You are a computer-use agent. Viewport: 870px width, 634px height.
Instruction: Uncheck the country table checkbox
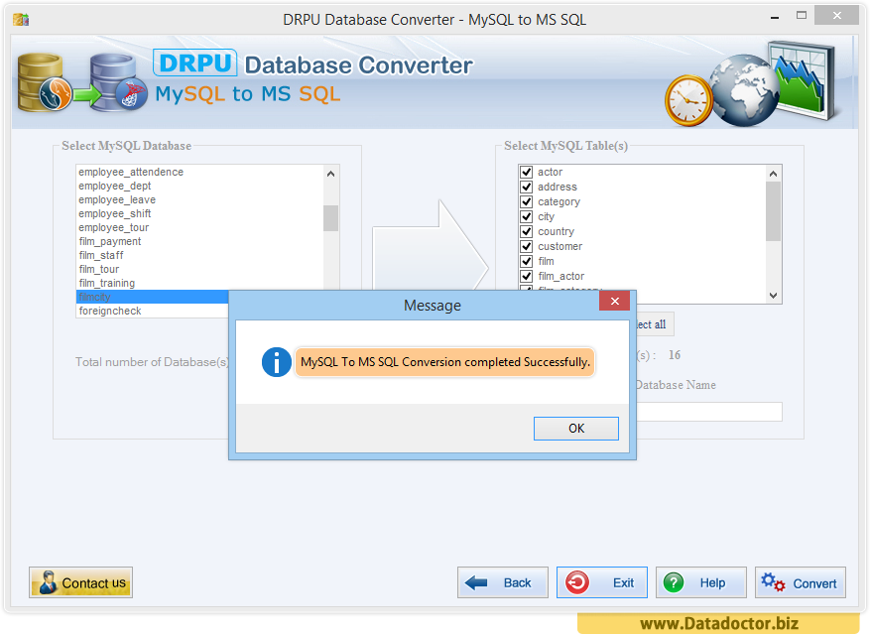click(527, 231)
